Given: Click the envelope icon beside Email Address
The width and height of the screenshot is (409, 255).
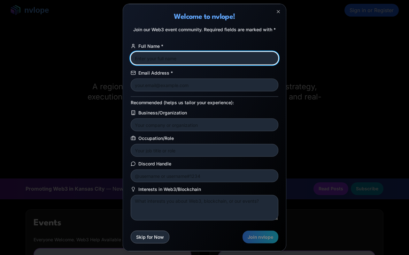Looking at the screenshot, I should (133, 73).
